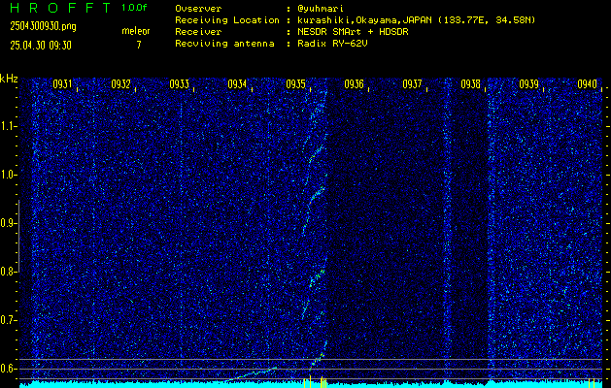This screenshot has height=388, width=611.
Task: Click the 0936 time marker
Action: (x=354, y=84)
